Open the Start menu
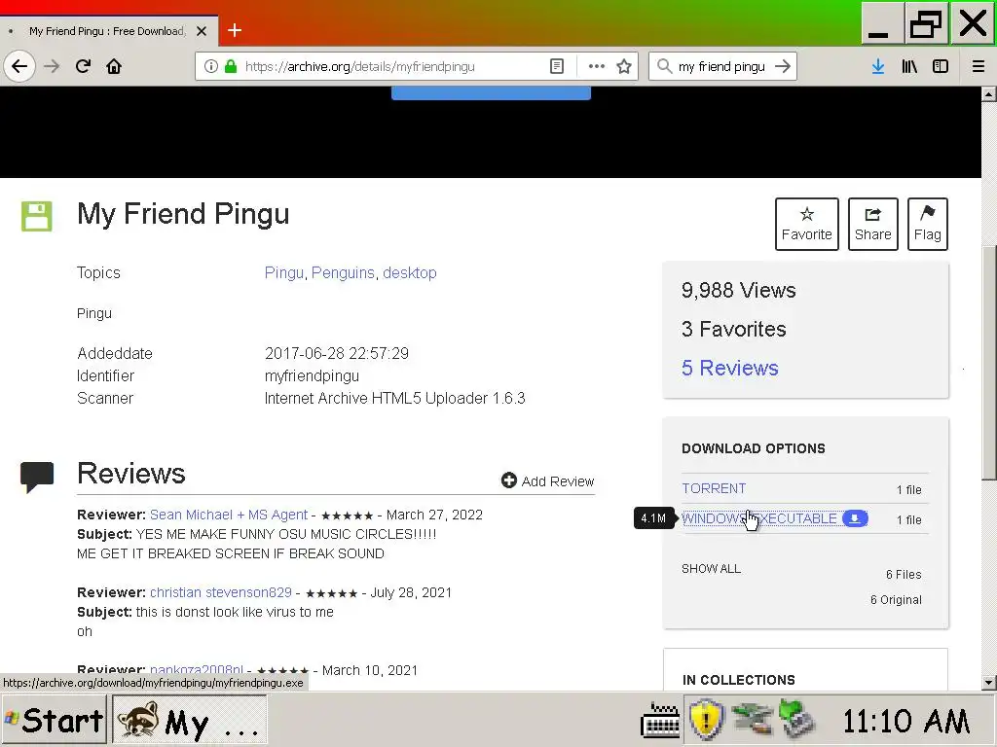The image size is (997, 747). 54,720
